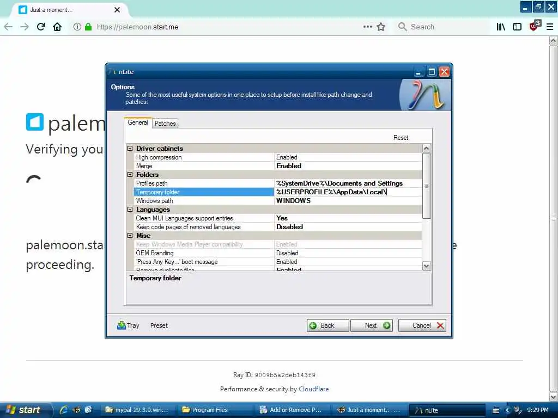Open the Preset option in nLite

coord(159,325)
